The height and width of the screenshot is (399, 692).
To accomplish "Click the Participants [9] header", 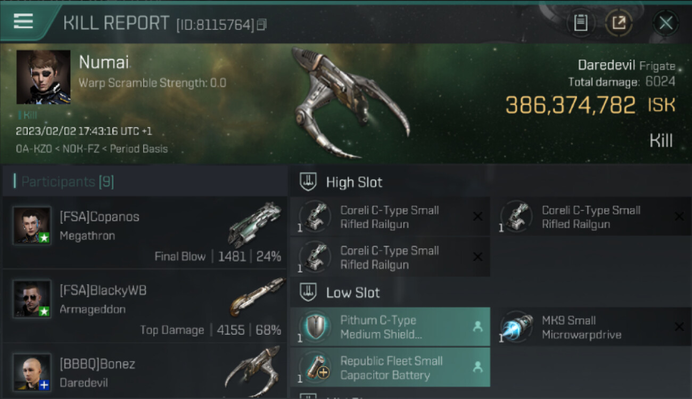I will click(x=67, y=182).
